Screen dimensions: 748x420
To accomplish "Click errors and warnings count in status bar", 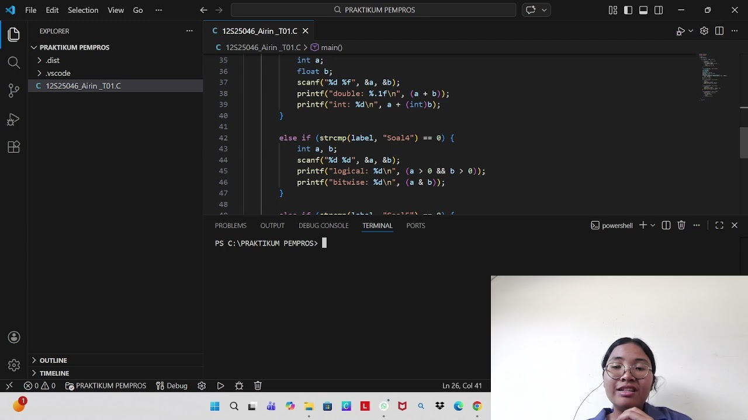I will coord(40,386).
